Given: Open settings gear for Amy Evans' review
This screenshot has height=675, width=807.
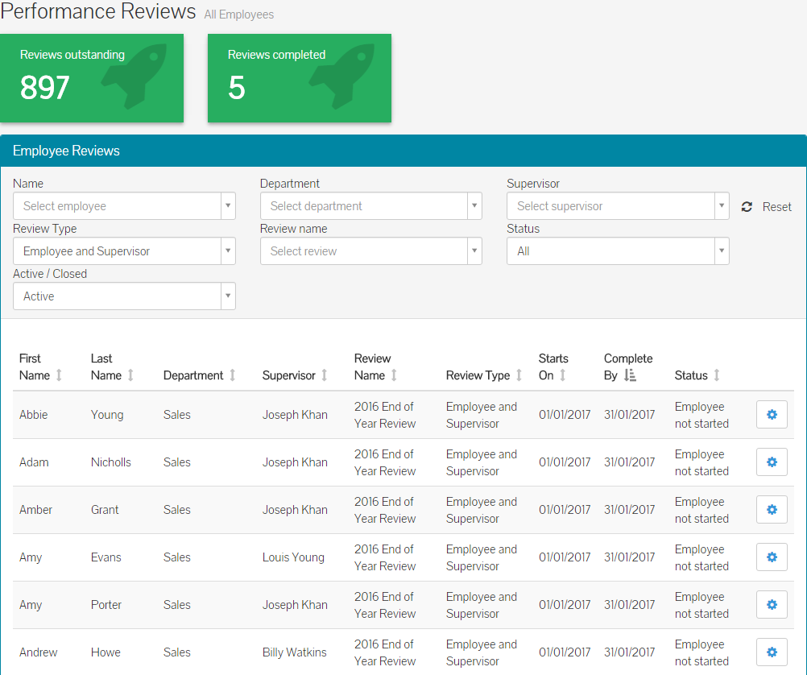Looking at the screenshot, I should 772,557.
